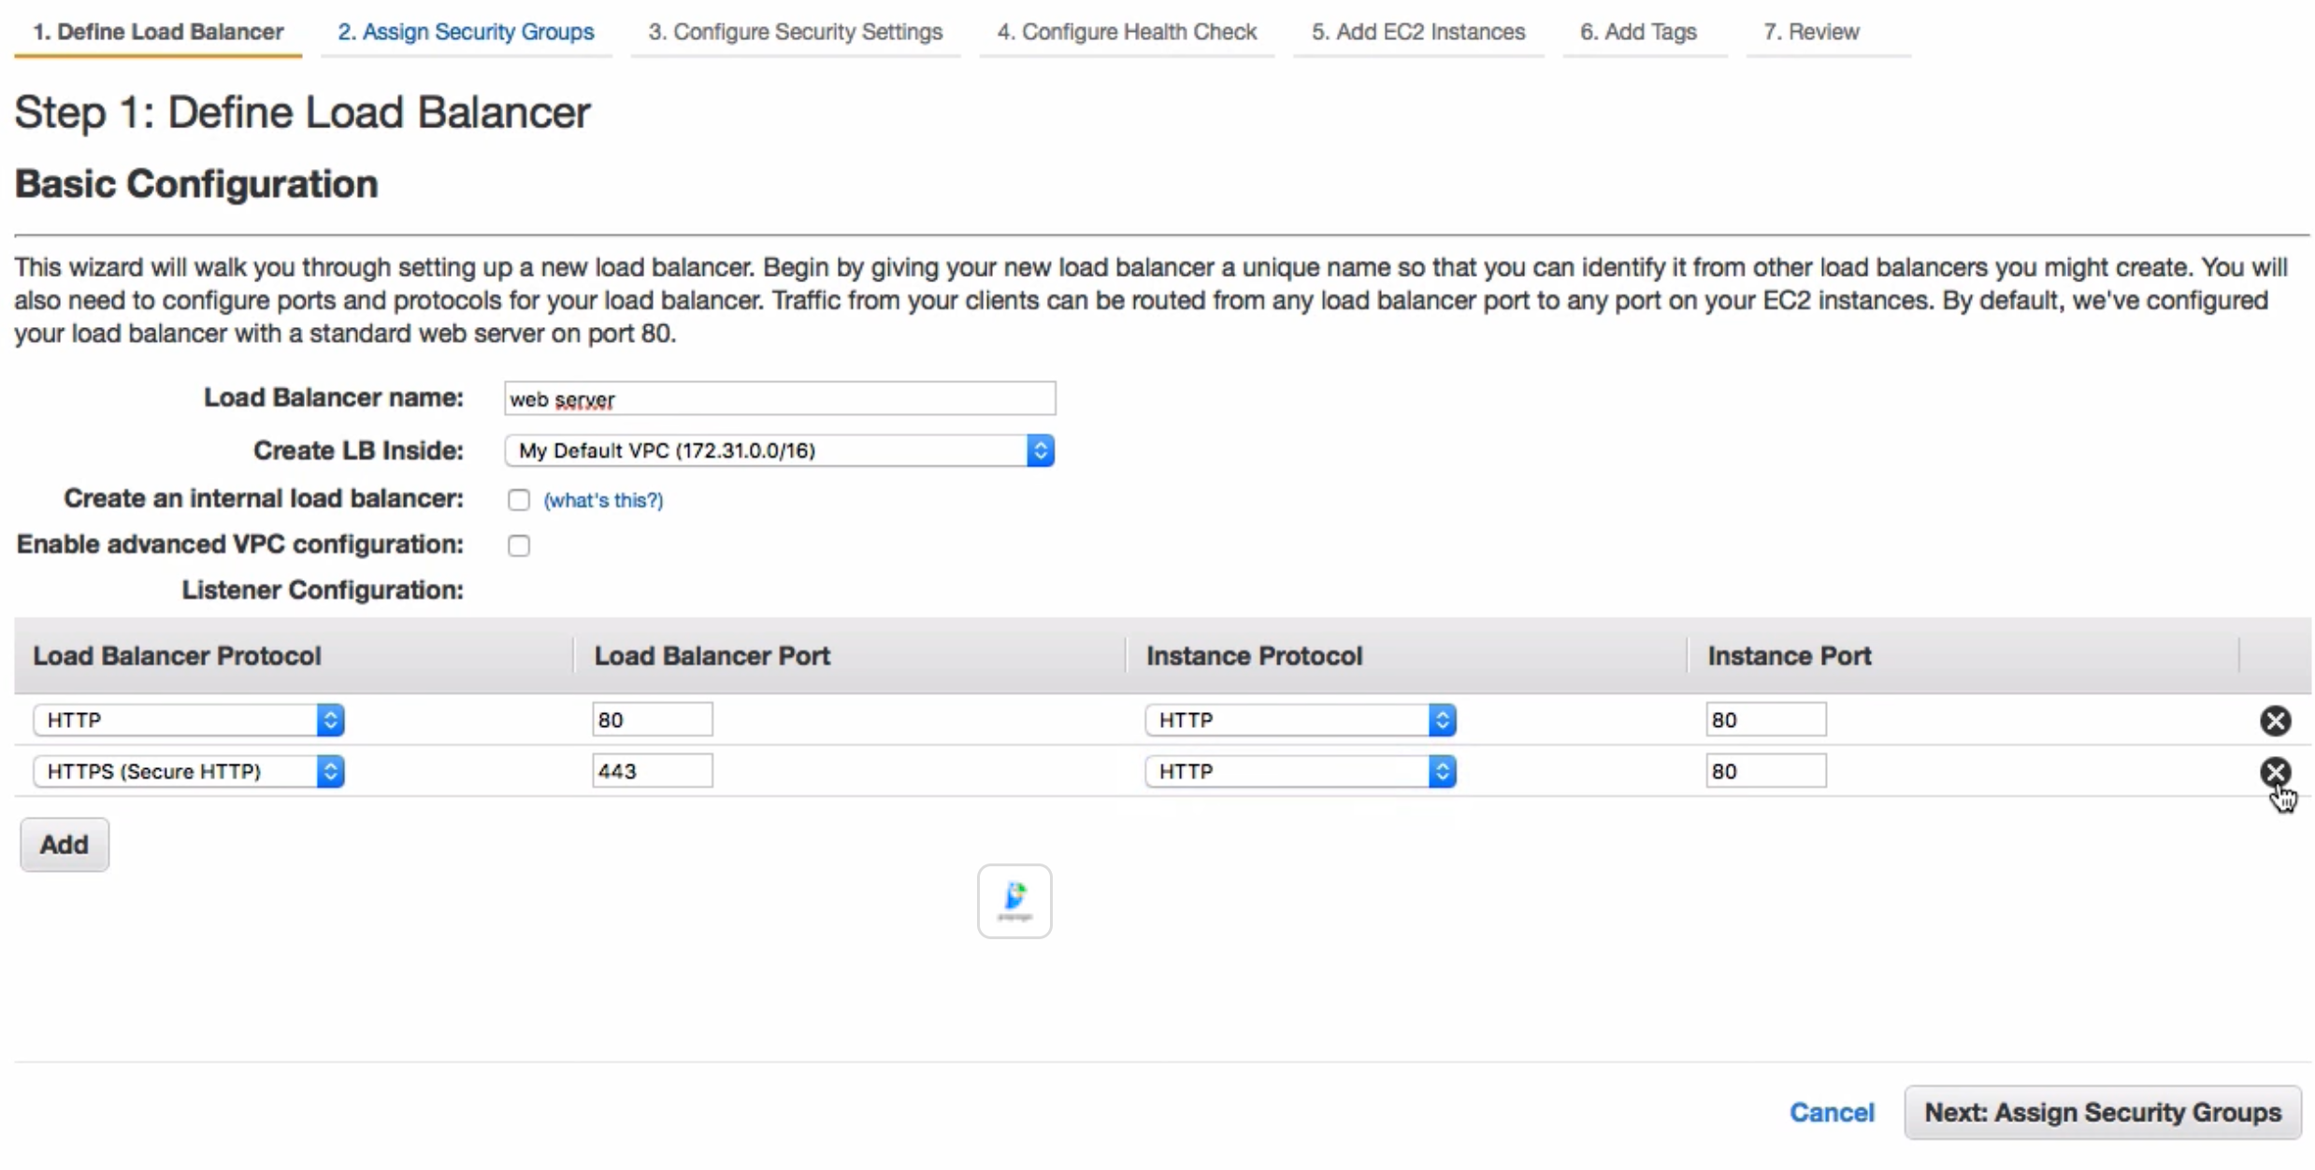Open the Review step tab
Viewport: 2315px width, 1170px height.
pyautogui.click(x=1810, y=32)
